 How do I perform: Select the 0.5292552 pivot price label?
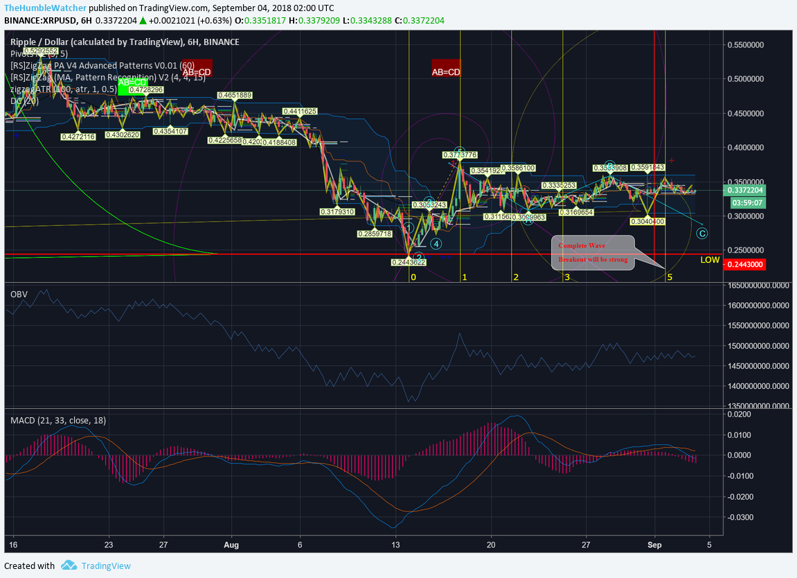(x=41, y=51)
